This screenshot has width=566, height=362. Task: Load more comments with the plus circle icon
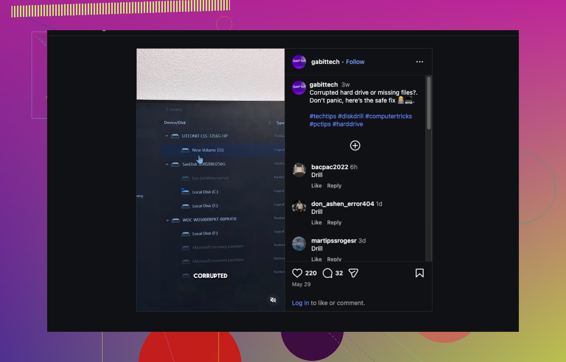355,145
